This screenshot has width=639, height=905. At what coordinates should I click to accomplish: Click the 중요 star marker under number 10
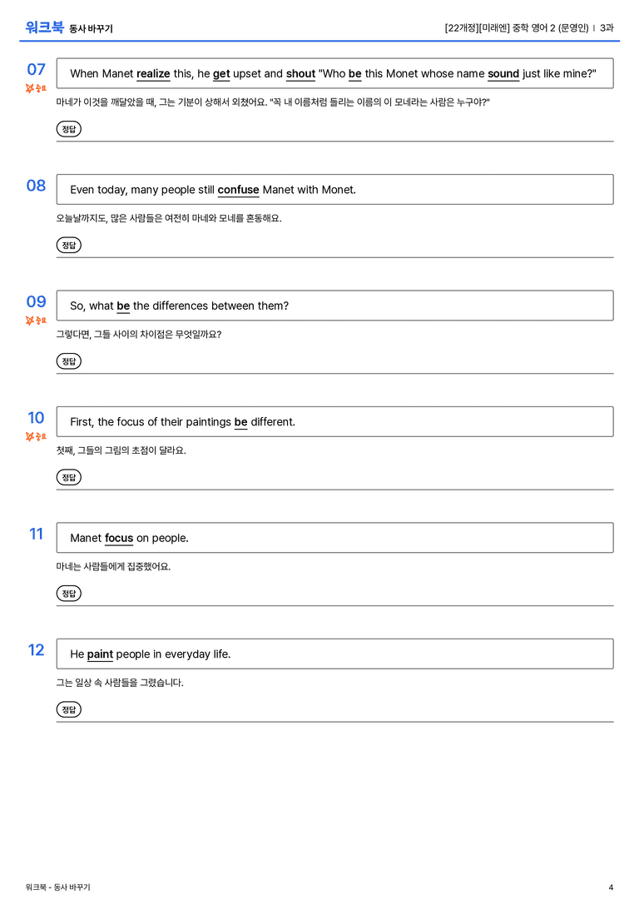pos(36,436)
